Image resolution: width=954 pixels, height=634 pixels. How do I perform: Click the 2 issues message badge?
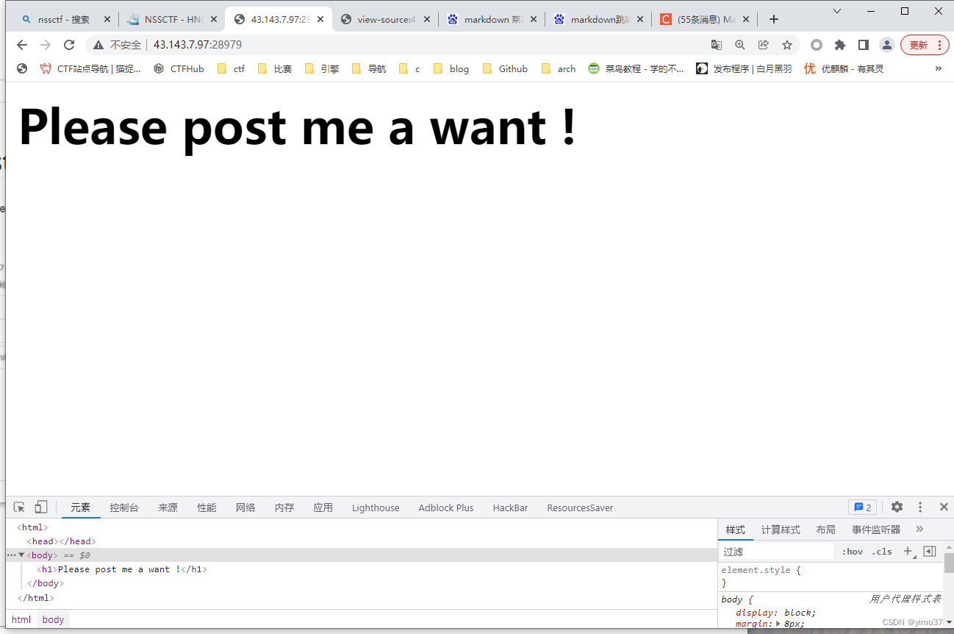click(x=862, y=507)
